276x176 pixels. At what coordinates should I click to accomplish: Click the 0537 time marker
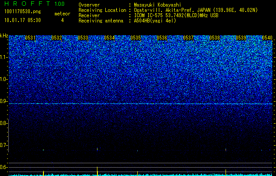[x=188, y=38]
